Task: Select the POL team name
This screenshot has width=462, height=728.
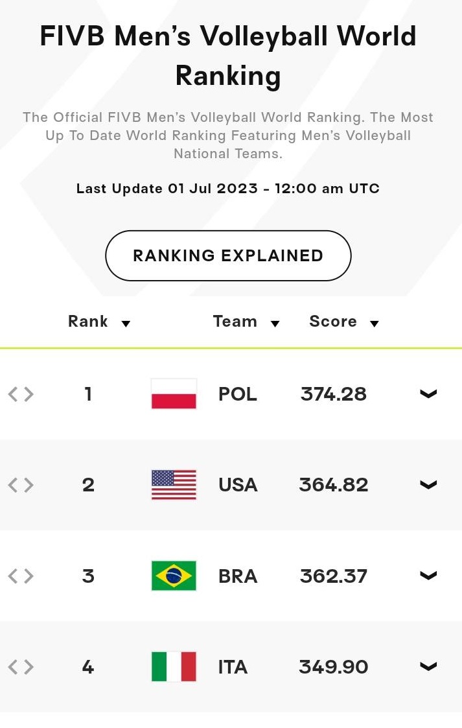Action: [x=238, y=394]
